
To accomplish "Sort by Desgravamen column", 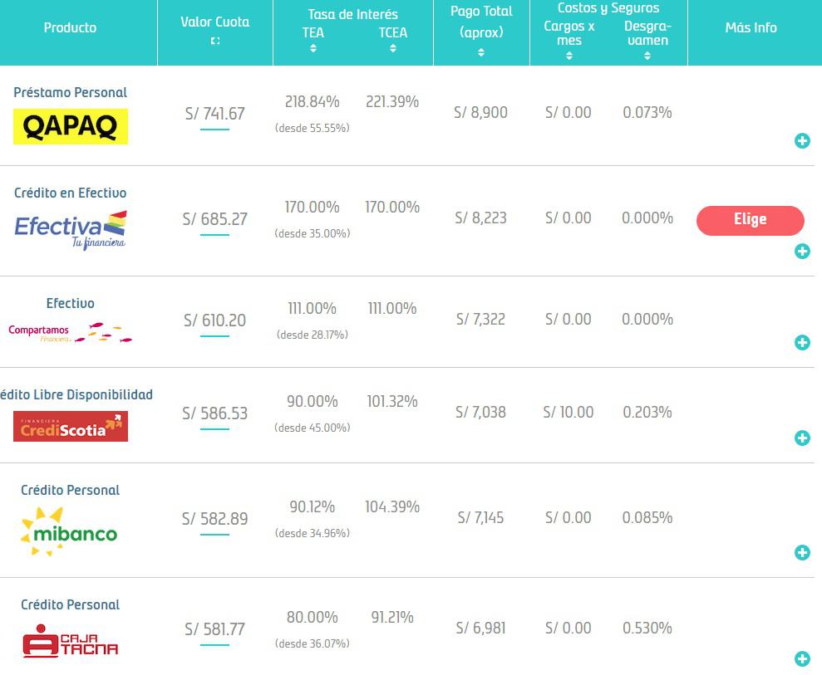I will click(647, 56).
